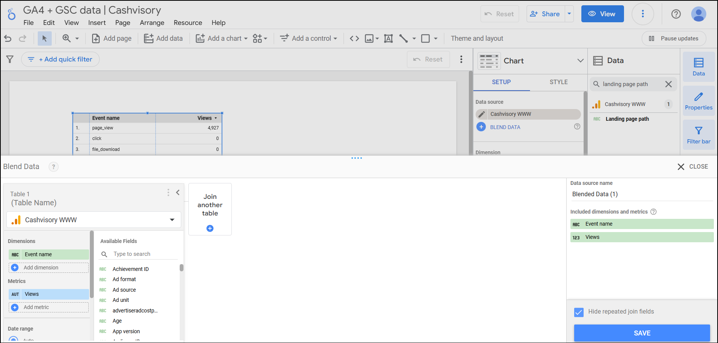Clear the landing page path search

669,84
